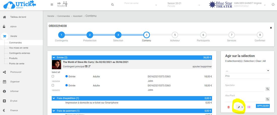Image resolution: width=277 pixels, height=115 pixels.
Task: Collapse the Entrée (2) section
Action: (54, 57)
